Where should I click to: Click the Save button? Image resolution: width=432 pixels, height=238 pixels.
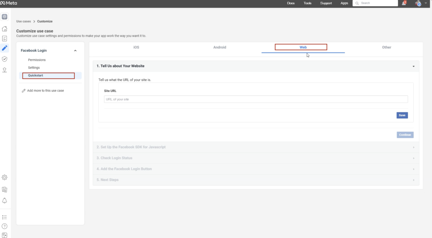(x=402, y=115)
